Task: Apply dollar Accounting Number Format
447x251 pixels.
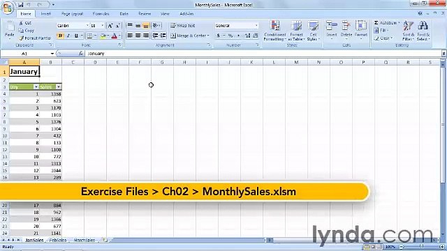Action: 218,36
